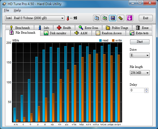Expand the File length 256 MB dropdown

(140, 73)
